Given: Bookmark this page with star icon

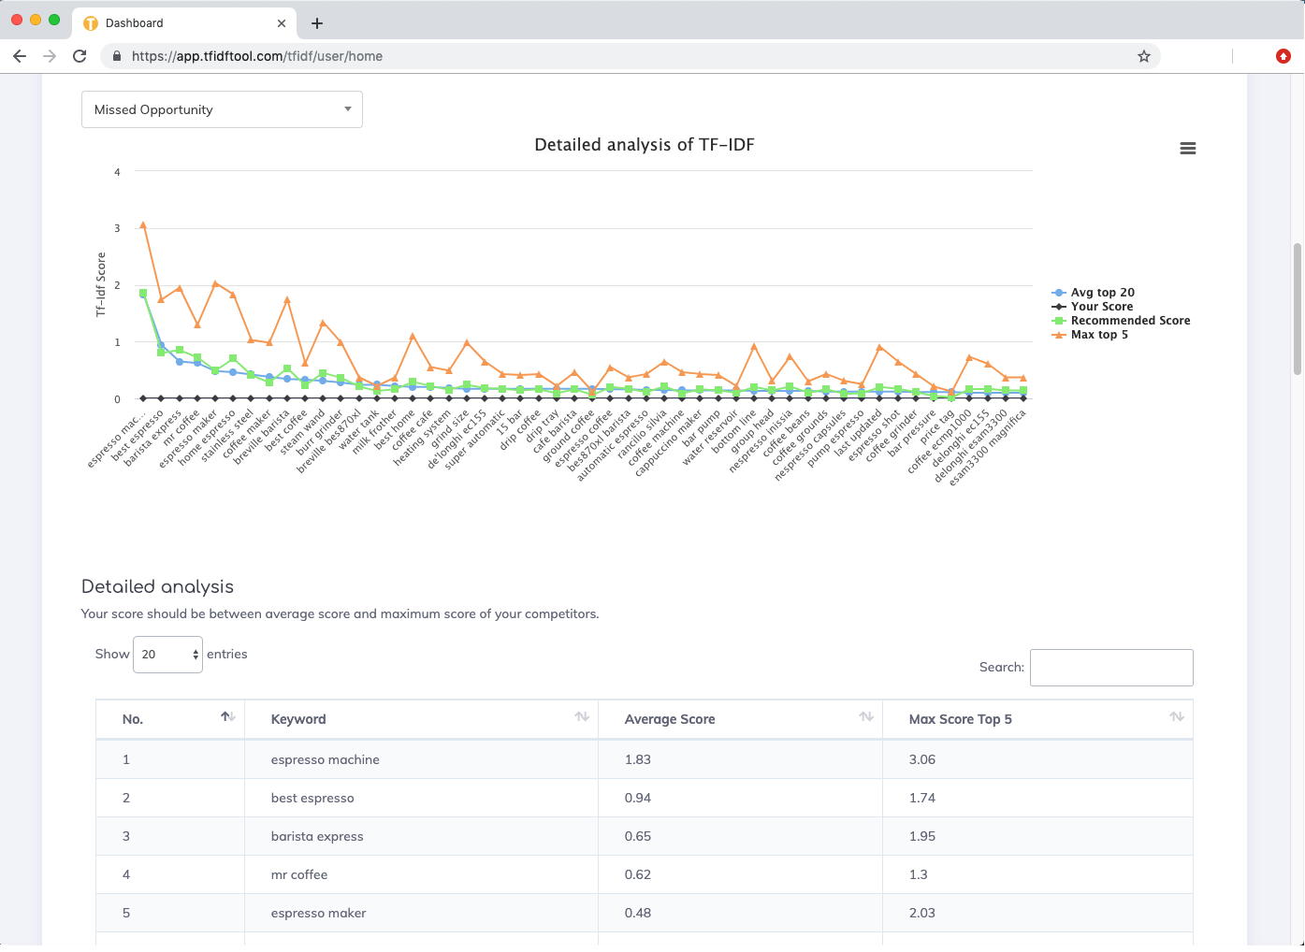Looking at the screenshot, I should (x=1143, y=56).
